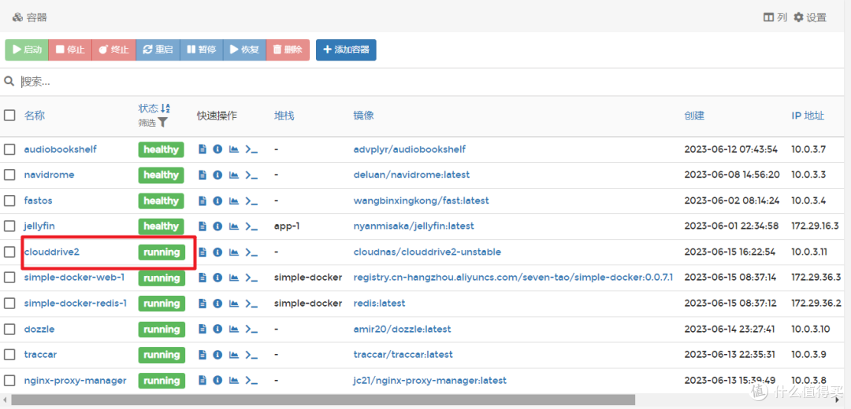Launch console icon for traccar container

tap(251, 355)
